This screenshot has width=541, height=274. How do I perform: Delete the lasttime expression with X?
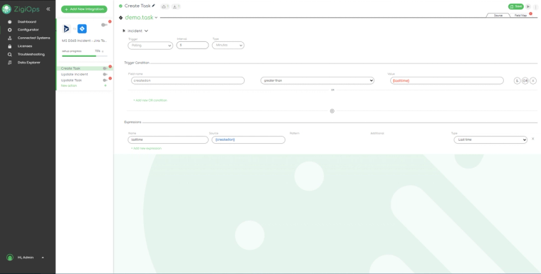[532, 139]
